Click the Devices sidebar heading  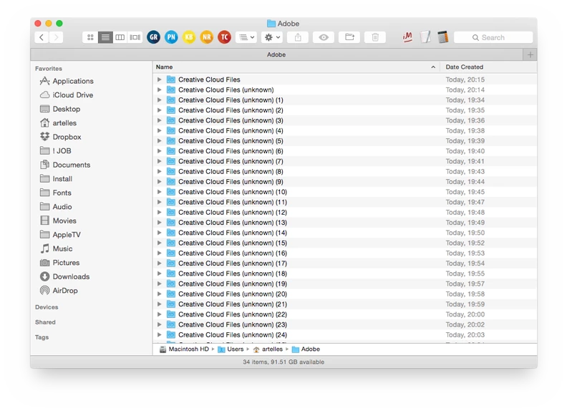pos(47,307)
